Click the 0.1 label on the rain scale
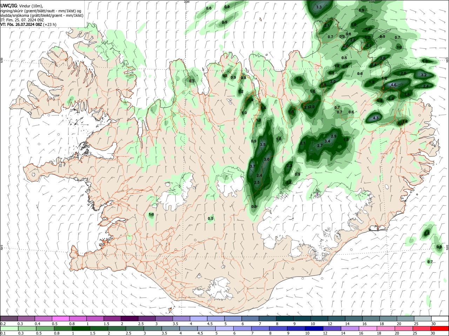 coord(2,334)
